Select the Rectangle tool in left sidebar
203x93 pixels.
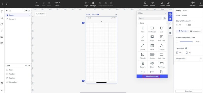(x=2, y=18)
